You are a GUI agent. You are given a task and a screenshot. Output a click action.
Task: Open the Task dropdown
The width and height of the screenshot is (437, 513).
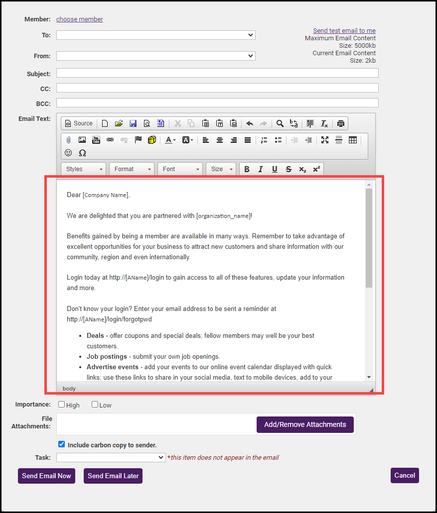click(x=111, y=457)
